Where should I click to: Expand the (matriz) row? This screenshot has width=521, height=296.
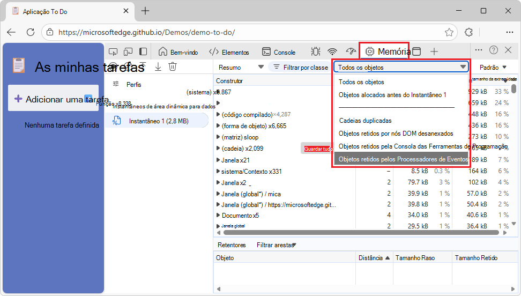pyautogui.click(x=218, y=137)
